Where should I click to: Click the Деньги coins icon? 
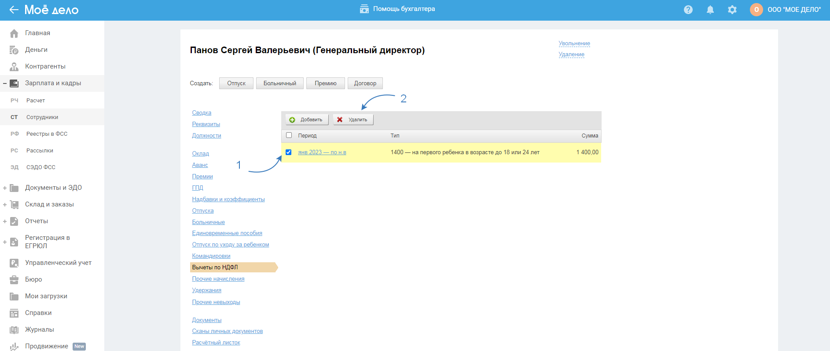click(x=14, y=50)
